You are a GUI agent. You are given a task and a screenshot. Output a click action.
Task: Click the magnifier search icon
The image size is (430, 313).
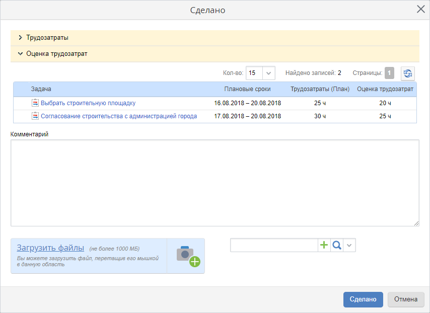click(x=337, y=245)
